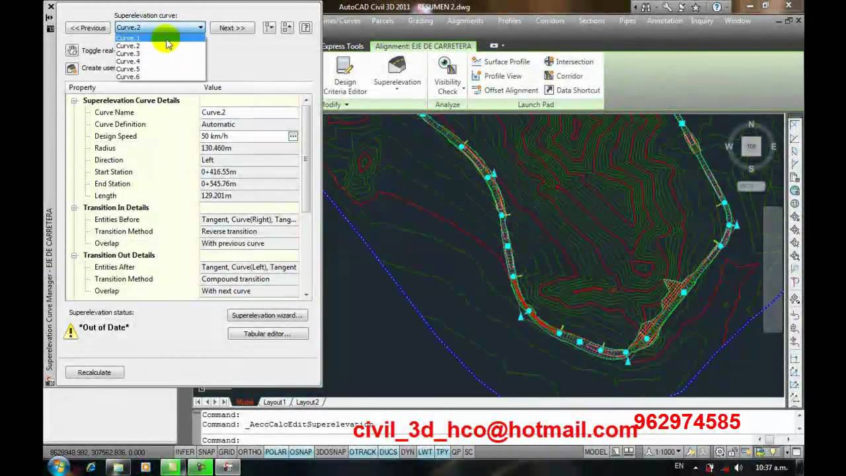Select Curve.3 in the dropdown list
The width and height of the screenshot is (846, 476).
(x=160, y=54)
